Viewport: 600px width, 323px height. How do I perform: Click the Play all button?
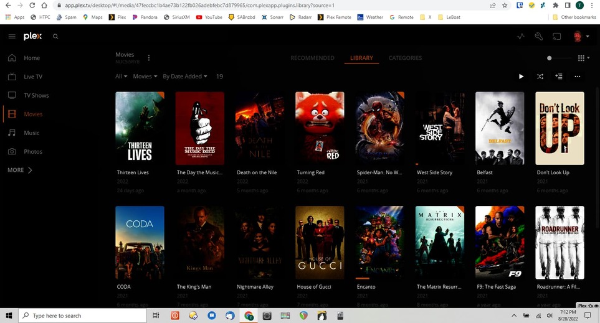click(521, 77)
